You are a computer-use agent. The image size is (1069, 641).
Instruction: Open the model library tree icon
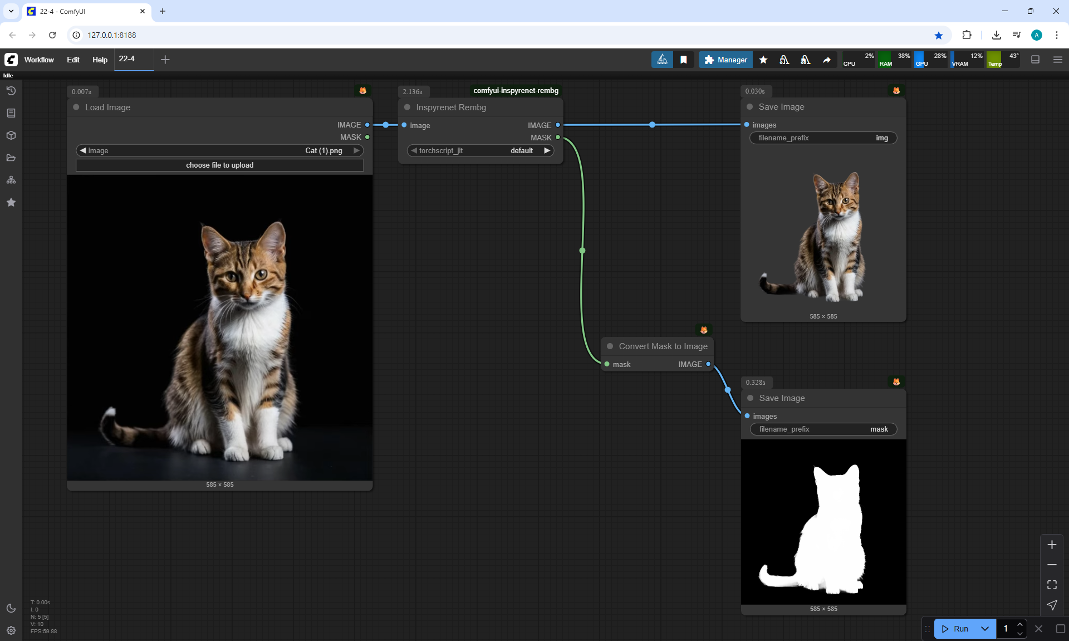[11, 180]
